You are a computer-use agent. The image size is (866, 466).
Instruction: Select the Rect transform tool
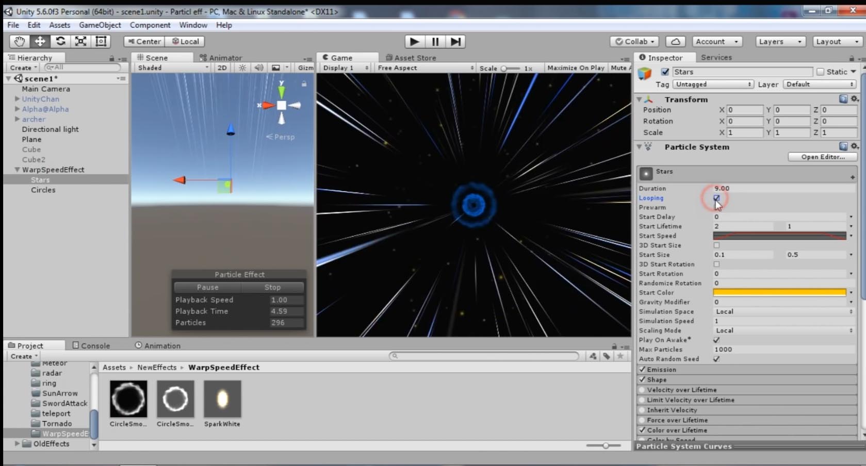(101, 41)
